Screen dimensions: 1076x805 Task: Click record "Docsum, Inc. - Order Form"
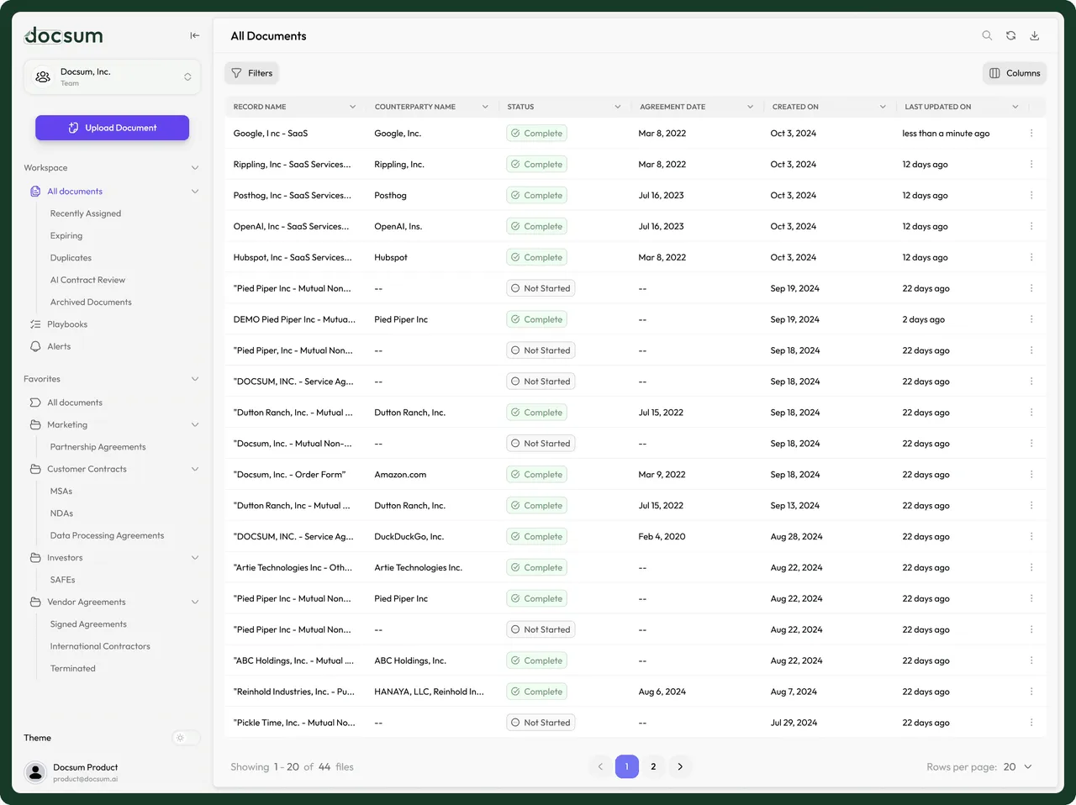click(289, 475)
